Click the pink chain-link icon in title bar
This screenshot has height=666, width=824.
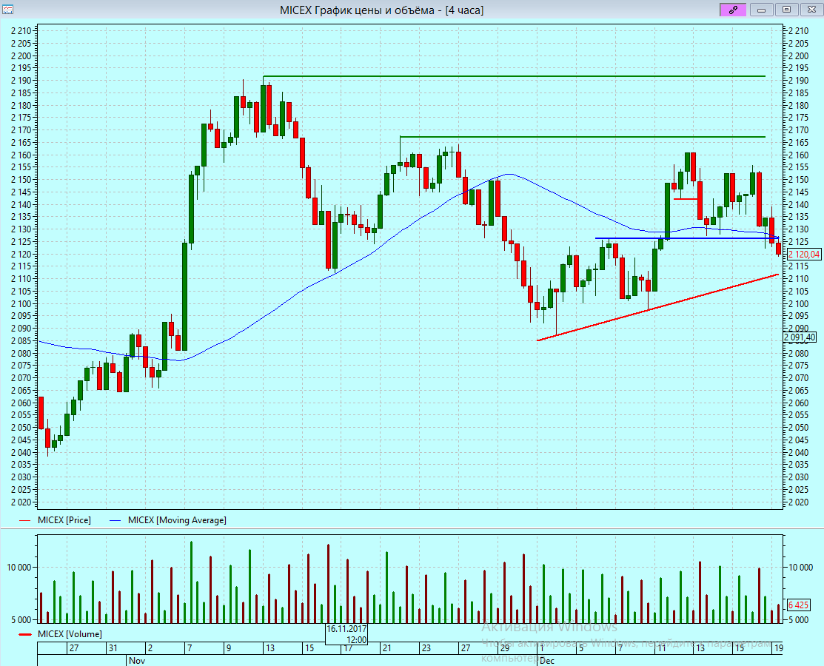[x=732, y=10]
